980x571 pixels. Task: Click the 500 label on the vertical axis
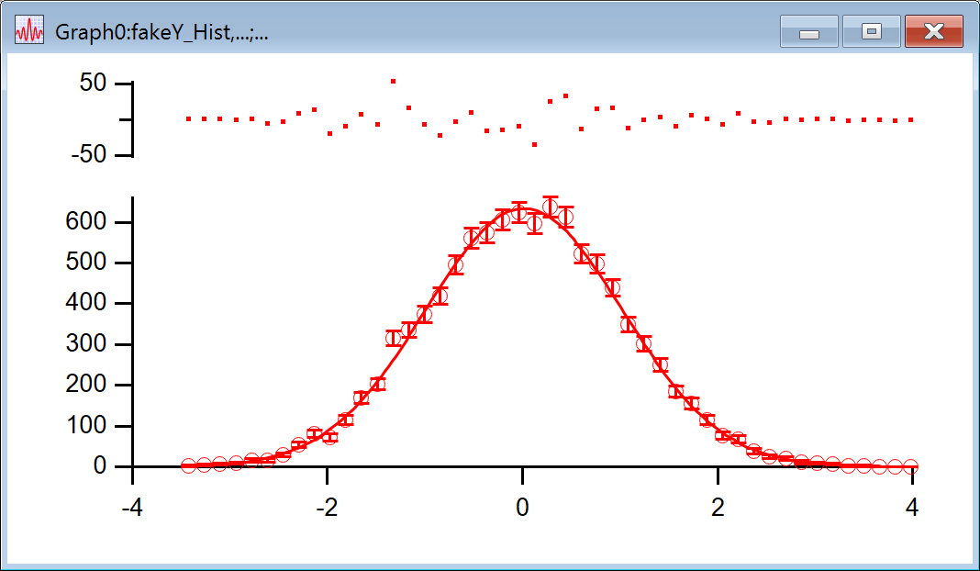coord(90,263)
